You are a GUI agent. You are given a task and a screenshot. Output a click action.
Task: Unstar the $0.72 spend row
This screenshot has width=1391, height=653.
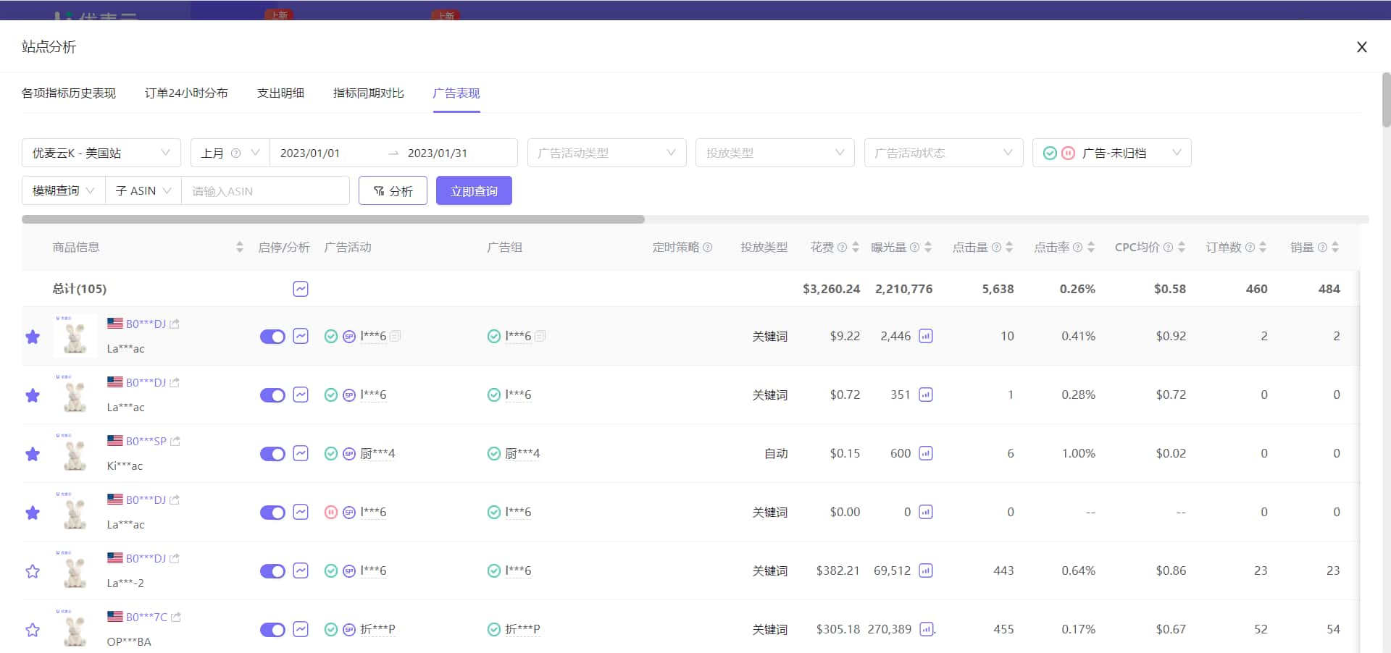pos(33,395)
